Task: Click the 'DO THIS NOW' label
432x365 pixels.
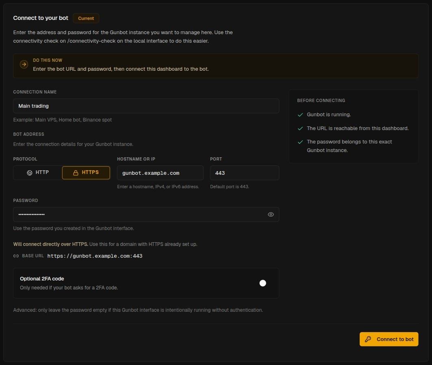Action: coord(48,60)
